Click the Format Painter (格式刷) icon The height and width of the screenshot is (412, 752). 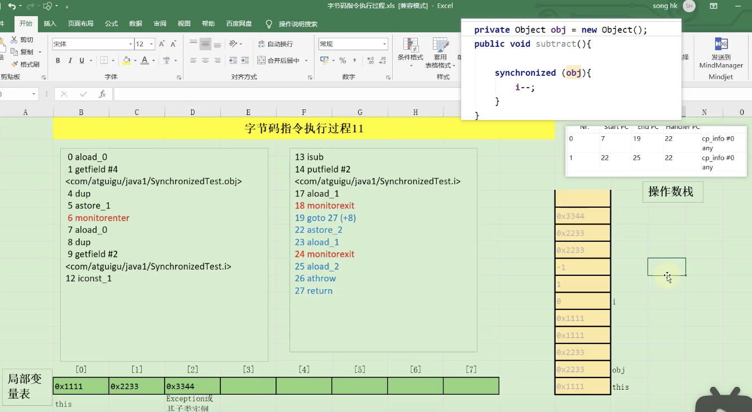point(15,64)
